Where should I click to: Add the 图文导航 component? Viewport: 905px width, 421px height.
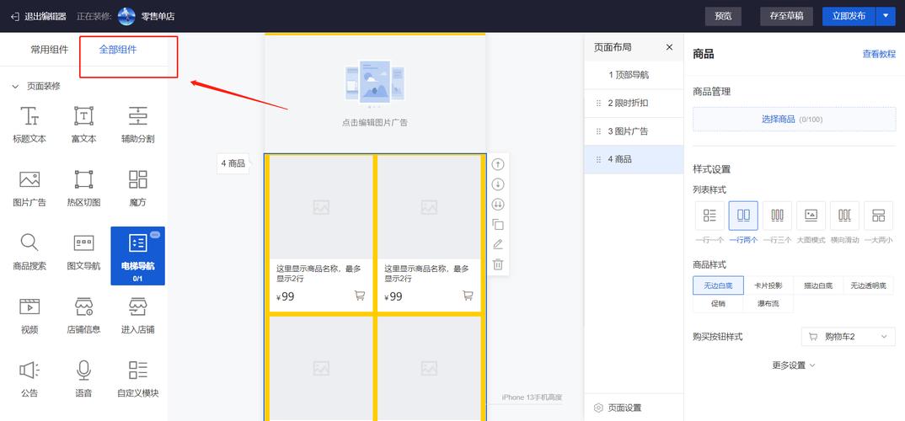(x=83, y=252)
